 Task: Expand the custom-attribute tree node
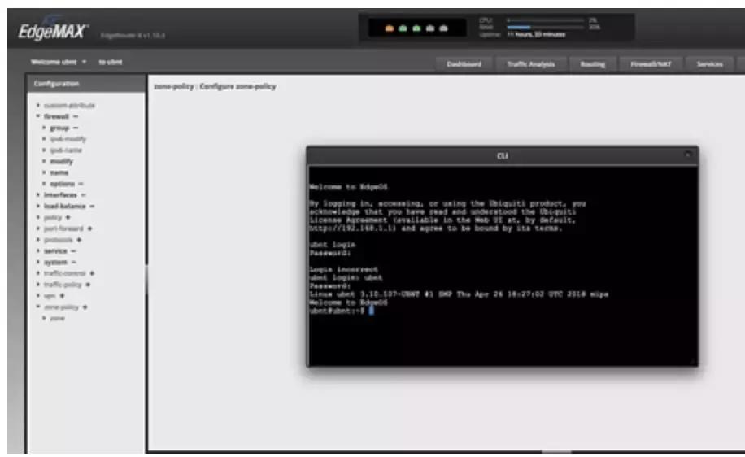point(38,105)
